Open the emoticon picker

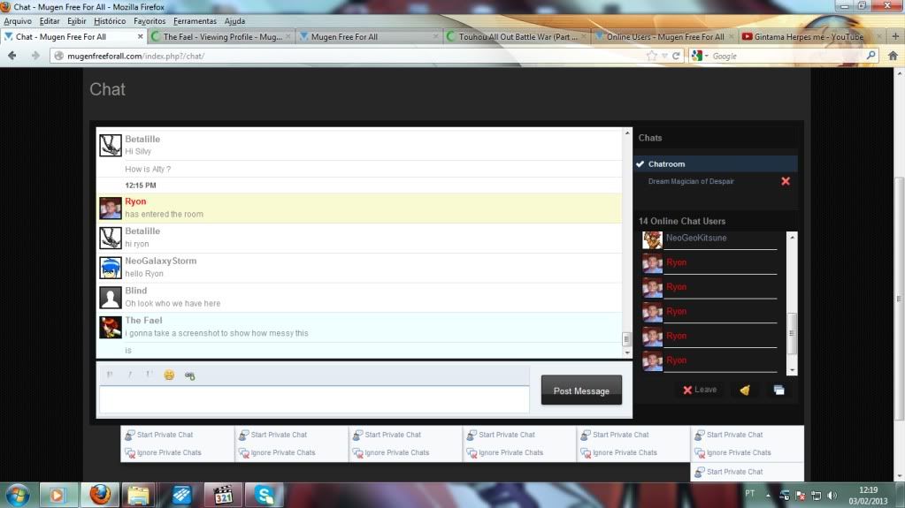click(169, 375)
